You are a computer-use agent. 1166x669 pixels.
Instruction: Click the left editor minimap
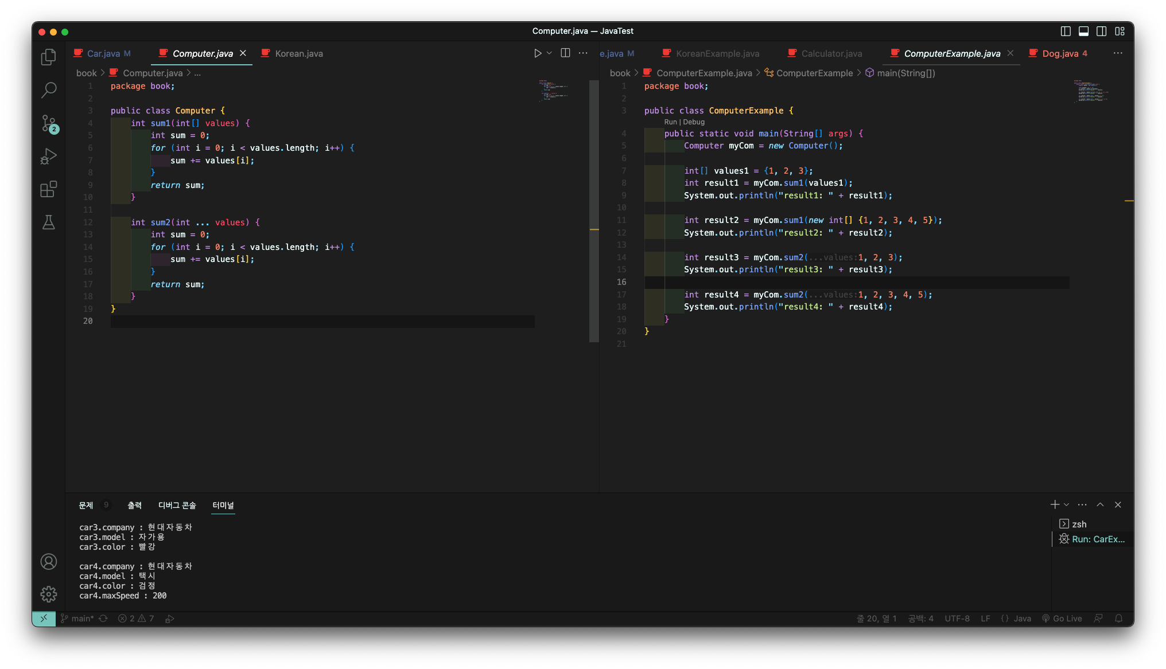(x=553, y=90)
